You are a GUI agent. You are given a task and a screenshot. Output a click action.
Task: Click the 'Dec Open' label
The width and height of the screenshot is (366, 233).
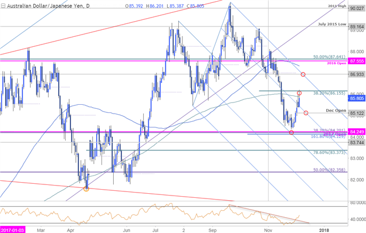point(336,111)
